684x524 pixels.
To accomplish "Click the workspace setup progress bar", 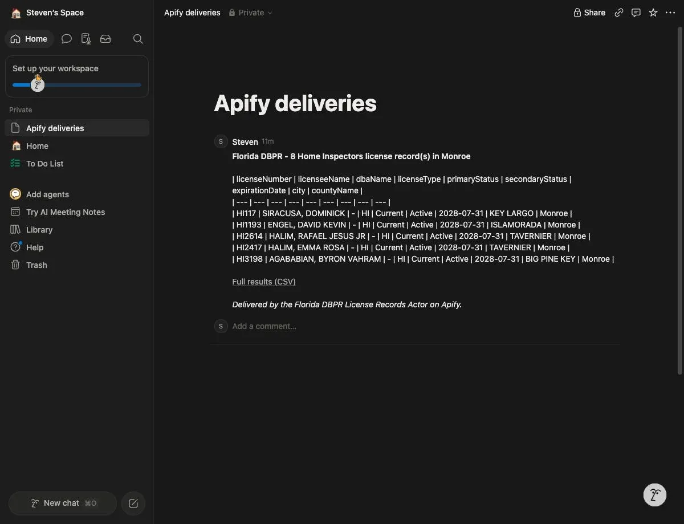I will pyautogui.click(x=77, y=85).
